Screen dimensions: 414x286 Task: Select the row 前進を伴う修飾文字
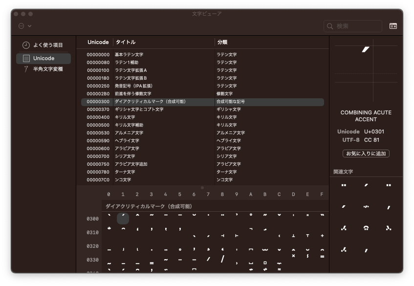point(202,94)
